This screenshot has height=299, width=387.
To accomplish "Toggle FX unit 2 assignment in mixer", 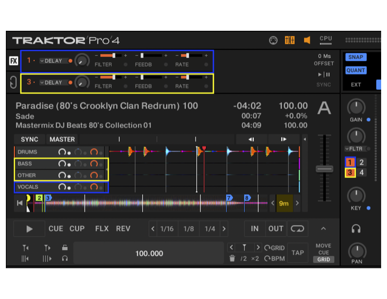I will point(362,162).
